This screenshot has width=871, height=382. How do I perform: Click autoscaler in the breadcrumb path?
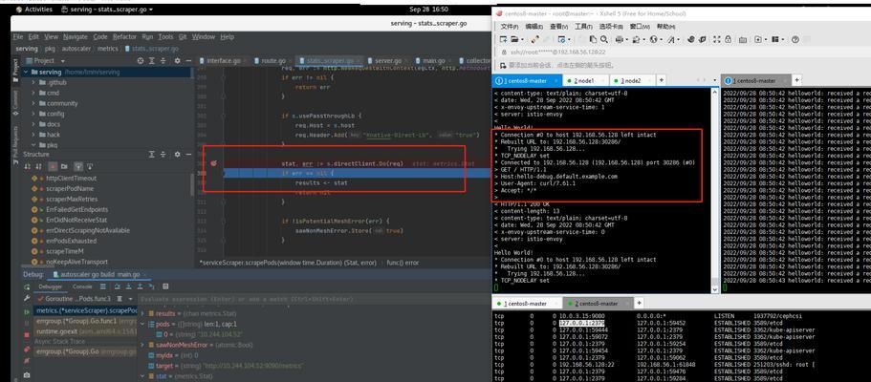coord(76,49)
